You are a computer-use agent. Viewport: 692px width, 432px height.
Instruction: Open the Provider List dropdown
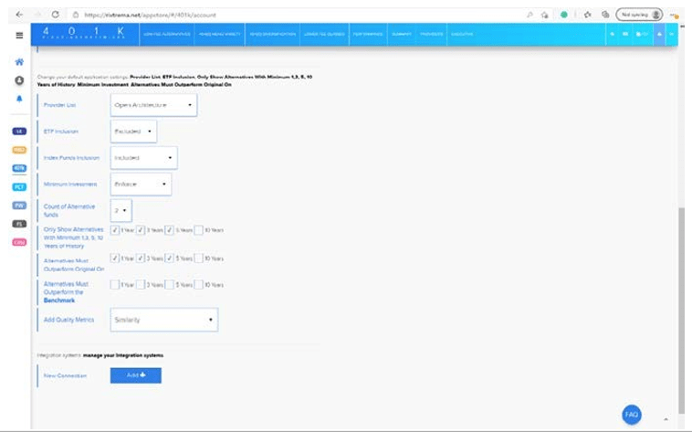click(x=152, y=105)
